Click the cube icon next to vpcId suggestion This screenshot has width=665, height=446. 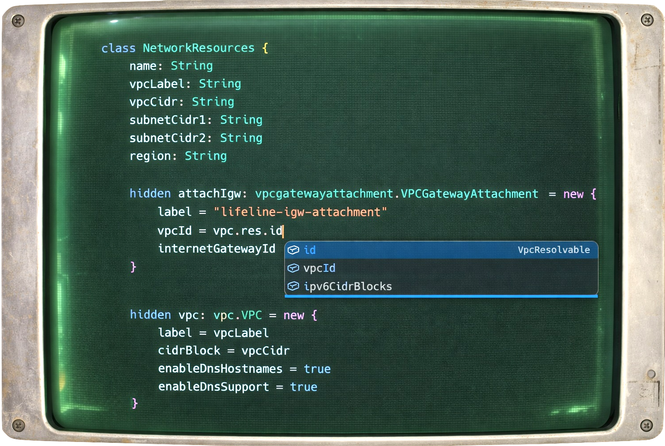tap(293, 268)
